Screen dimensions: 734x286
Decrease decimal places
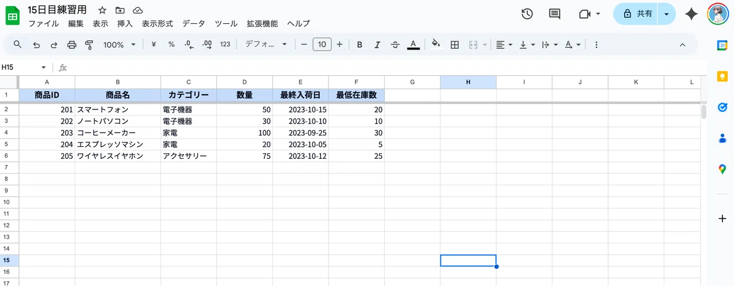[x=189, y=45]
